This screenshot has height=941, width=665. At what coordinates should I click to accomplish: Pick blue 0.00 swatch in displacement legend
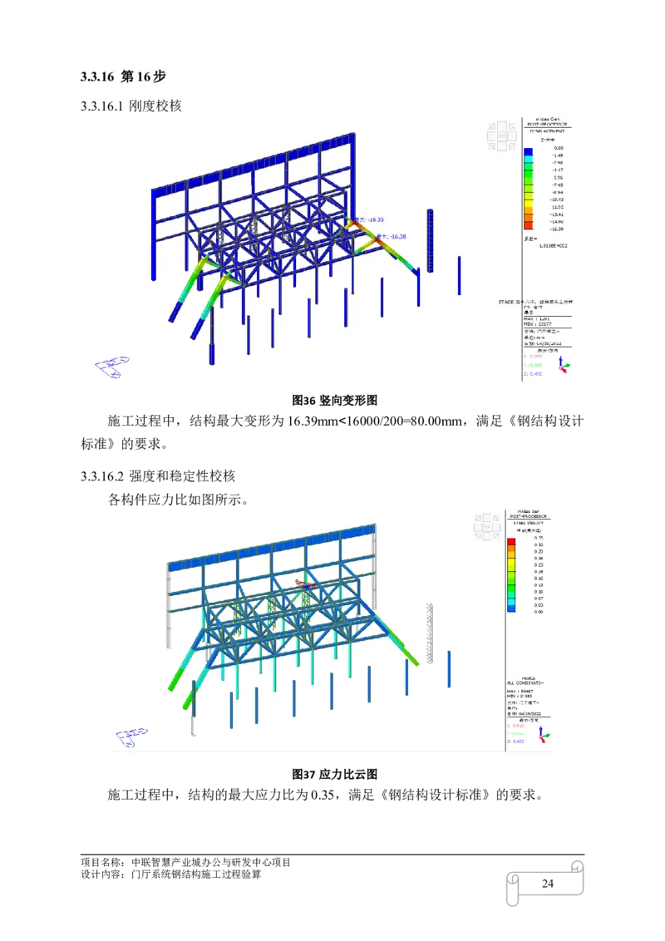coord(529,151)
